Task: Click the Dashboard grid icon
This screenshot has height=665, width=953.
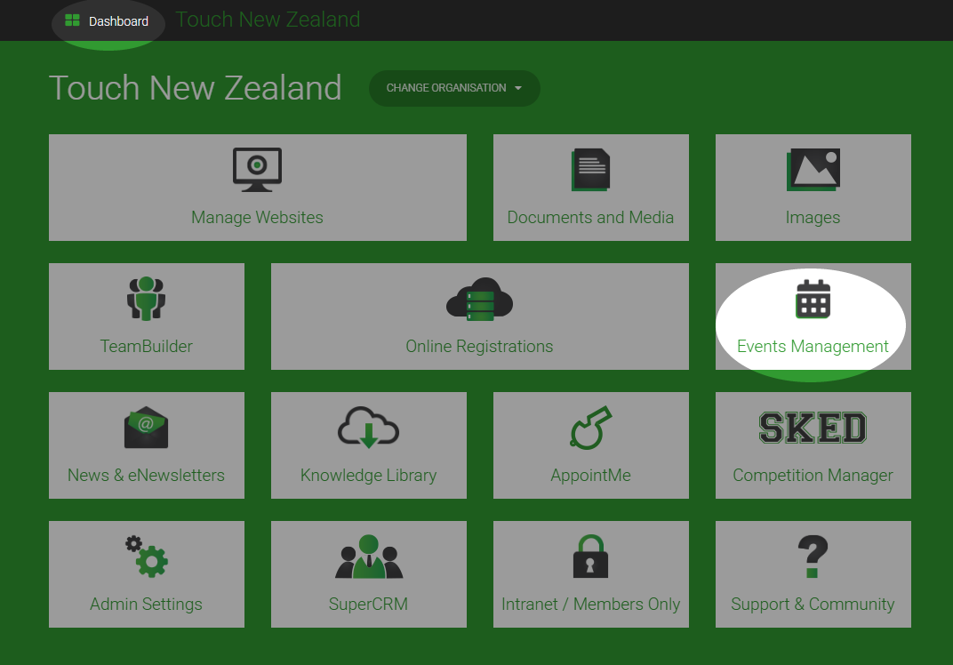Action: click(72, 20)
